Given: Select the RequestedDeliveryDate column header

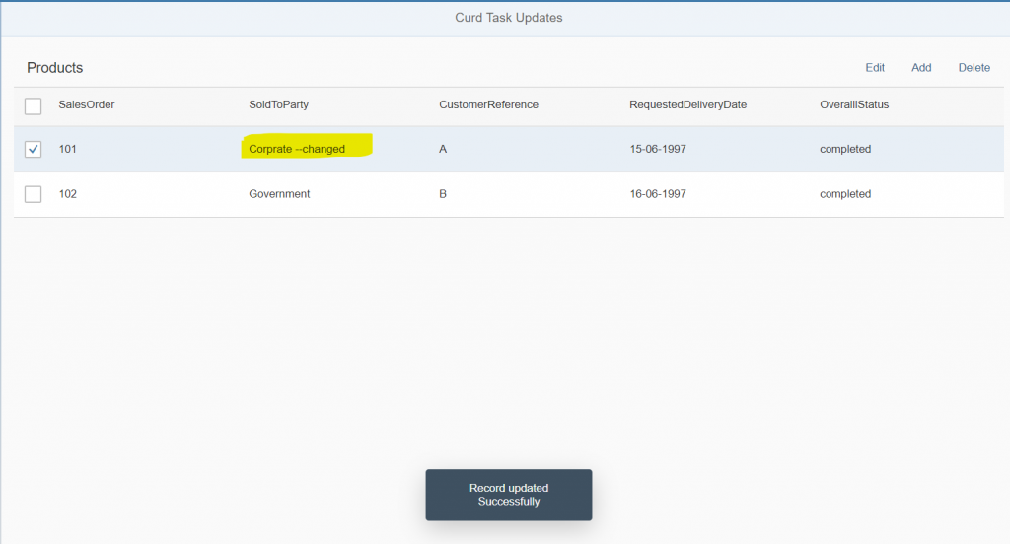Looking at the screenshot, I should (x=687, y=104).
